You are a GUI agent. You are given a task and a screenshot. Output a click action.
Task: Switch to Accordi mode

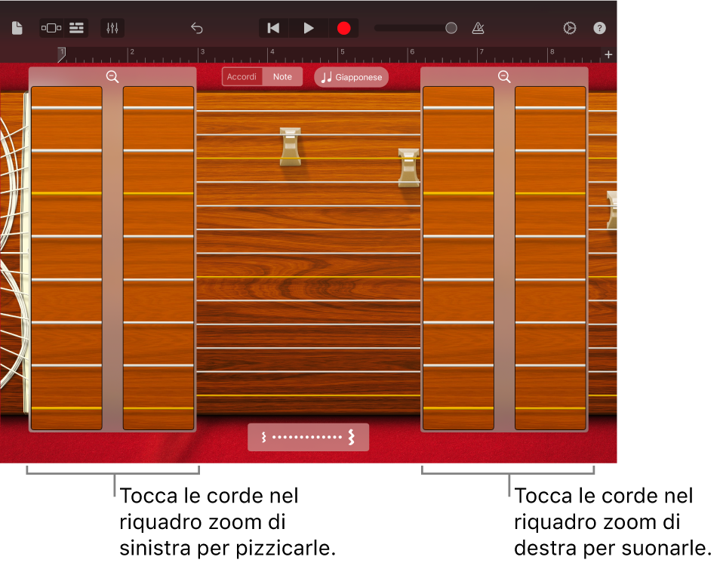coord(242,76)
